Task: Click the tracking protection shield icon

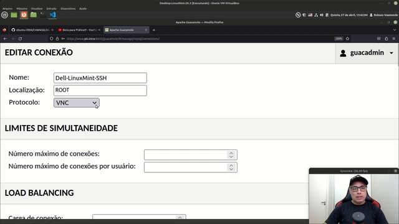Action: click(51, 39)
